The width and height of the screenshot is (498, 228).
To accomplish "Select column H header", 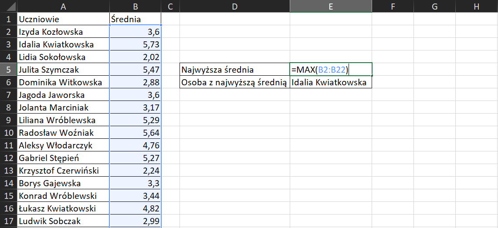I will [476, 7].
